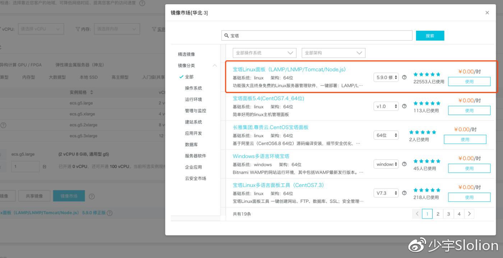
Task: Open the V7.3 version dropdown
Action: pyautogui.click(x=386, y=193)
